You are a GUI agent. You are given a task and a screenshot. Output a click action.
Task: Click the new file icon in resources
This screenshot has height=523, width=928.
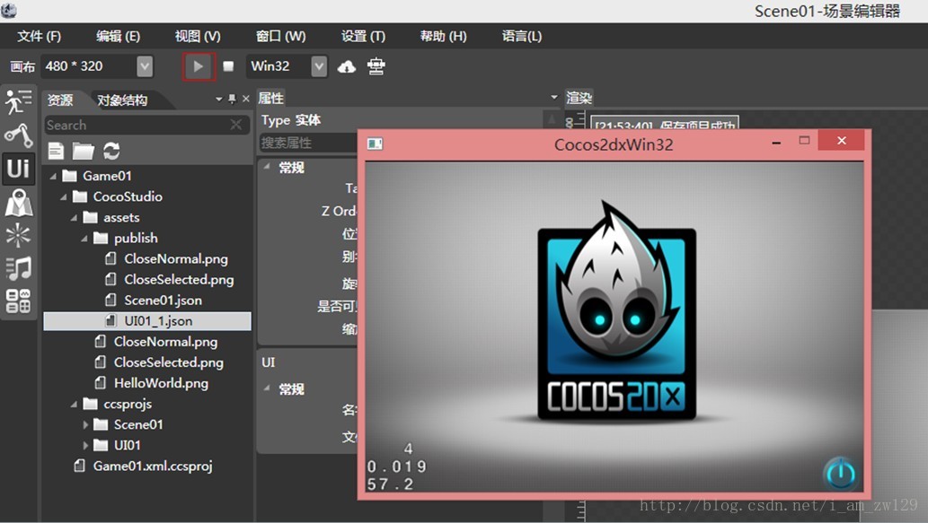coord(57,152)
